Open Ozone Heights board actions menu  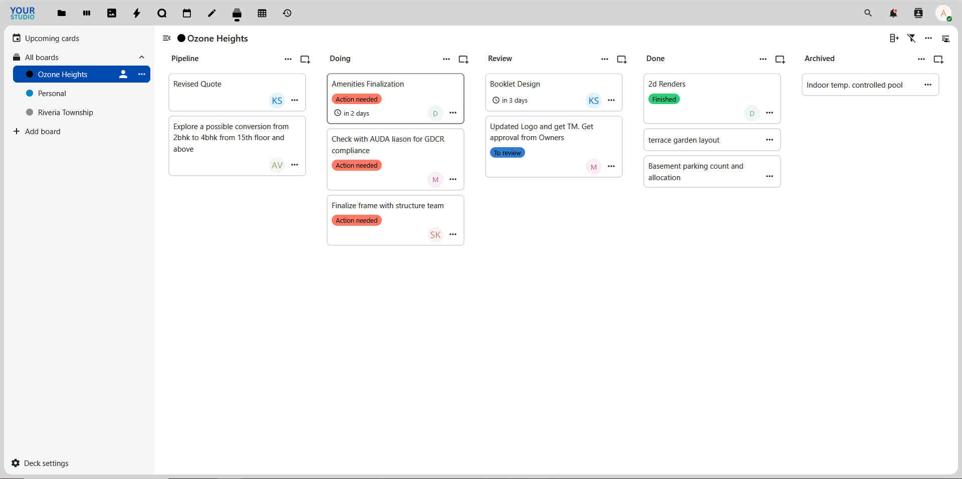tap(142, 75)
